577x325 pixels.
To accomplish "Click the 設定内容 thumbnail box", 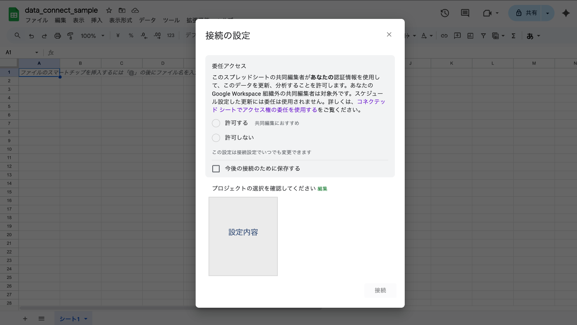I will tap(243, 237).
